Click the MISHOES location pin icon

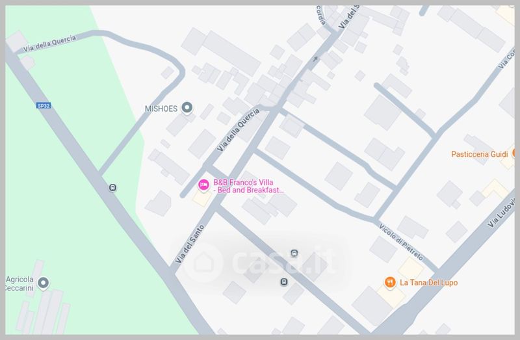pyautogui.click(x=187, y=108)
